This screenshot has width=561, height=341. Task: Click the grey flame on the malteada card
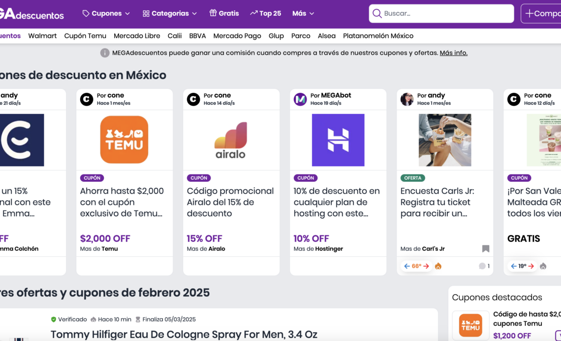pyautogui.click(x=543, y=266)
